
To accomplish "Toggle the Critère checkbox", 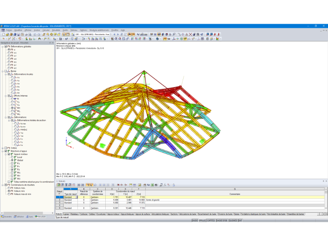I will coord(6,148).
